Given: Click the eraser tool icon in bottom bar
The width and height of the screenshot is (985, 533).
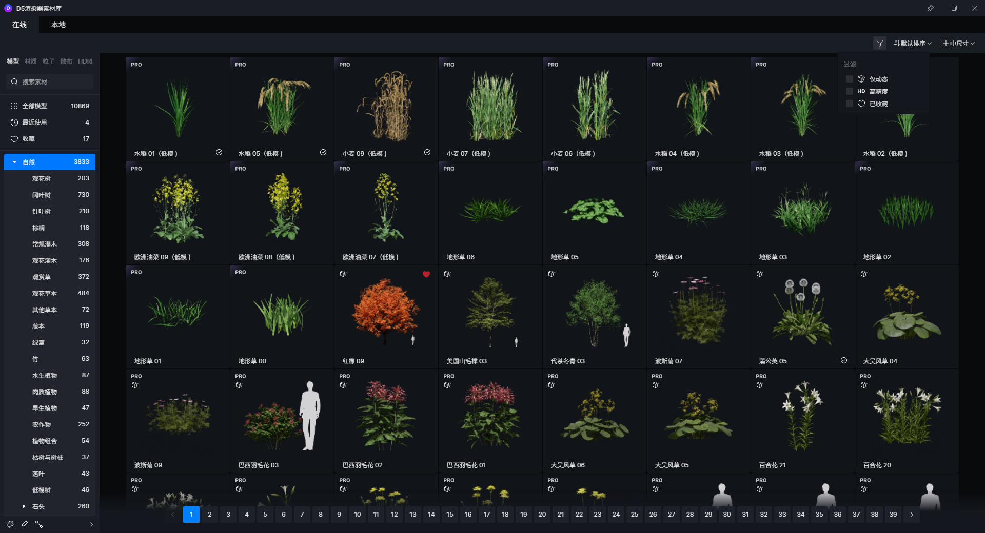Looking at the screenshot, I should pos(10,524).
